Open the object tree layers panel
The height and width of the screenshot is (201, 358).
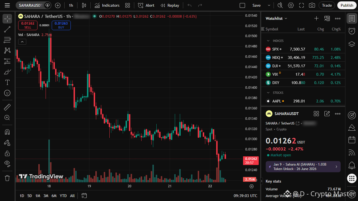(x=352, y=44)
